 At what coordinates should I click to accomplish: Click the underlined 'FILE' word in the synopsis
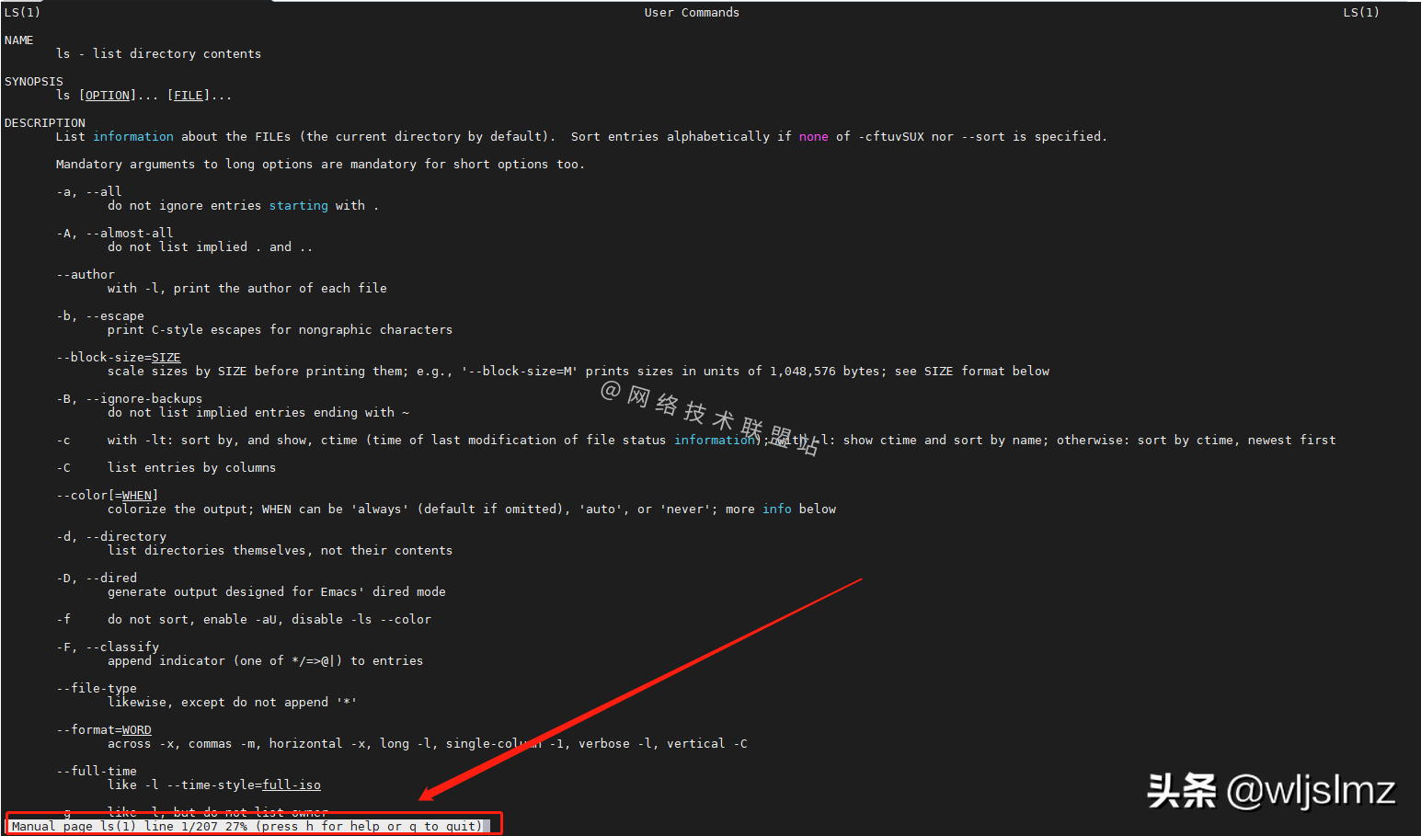coord(189,95)
